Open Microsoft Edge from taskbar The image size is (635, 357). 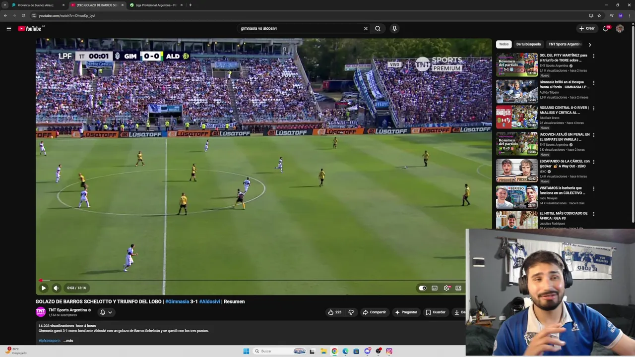(345, 351)
